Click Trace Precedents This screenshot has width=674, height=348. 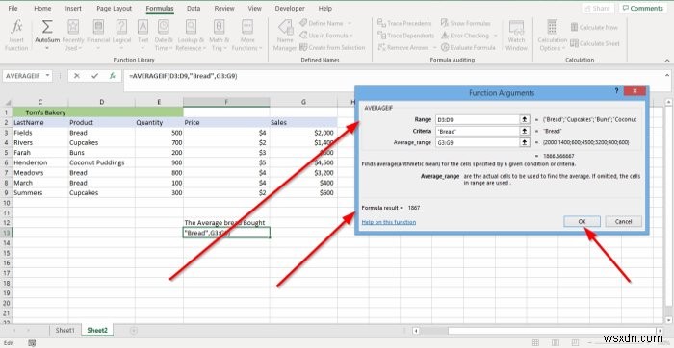click(x=404, y=23)
